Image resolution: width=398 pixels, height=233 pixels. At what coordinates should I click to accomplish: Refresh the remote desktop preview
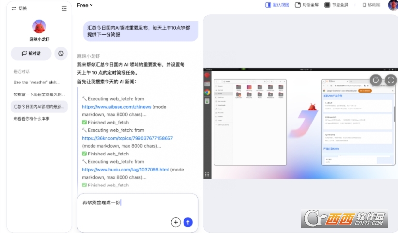tap(376, 80)
